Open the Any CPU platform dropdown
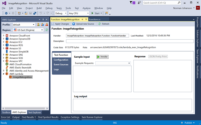201x125 pixels. point(88,13)
